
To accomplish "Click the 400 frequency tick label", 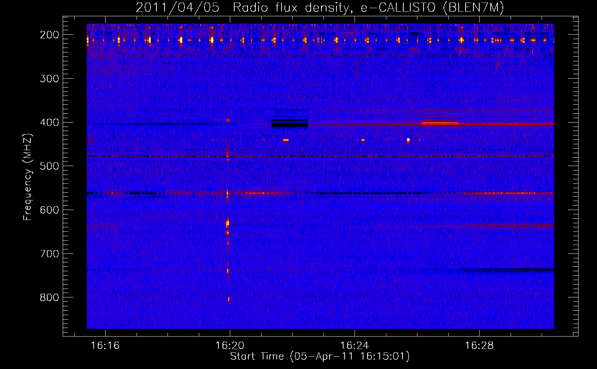I will 49,123.
